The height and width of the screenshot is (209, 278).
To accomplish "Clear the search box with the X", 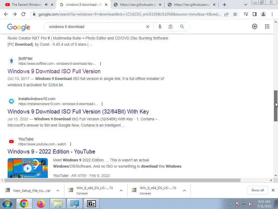I will click(x=147, y=27).
